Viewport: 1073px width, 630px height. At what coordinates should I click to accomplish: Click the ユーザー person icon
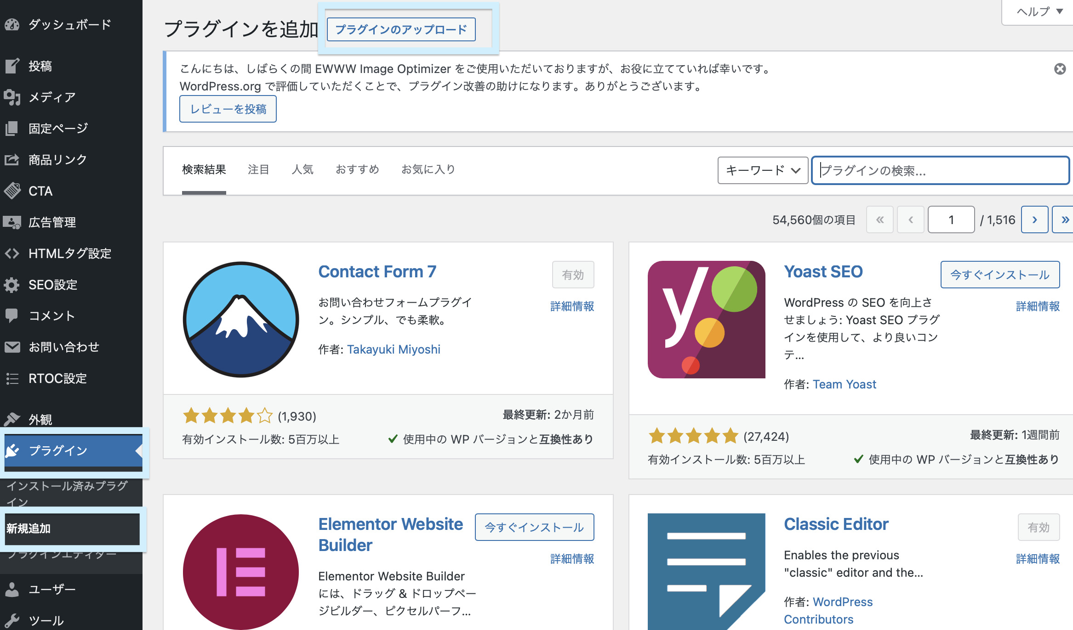[x=12, y=589]
